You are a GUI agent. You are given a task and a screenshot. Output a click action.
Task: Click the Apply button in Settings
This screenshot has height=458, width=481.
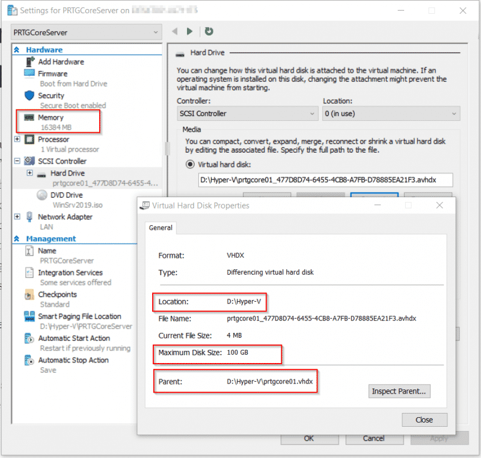tap(440, 438)
